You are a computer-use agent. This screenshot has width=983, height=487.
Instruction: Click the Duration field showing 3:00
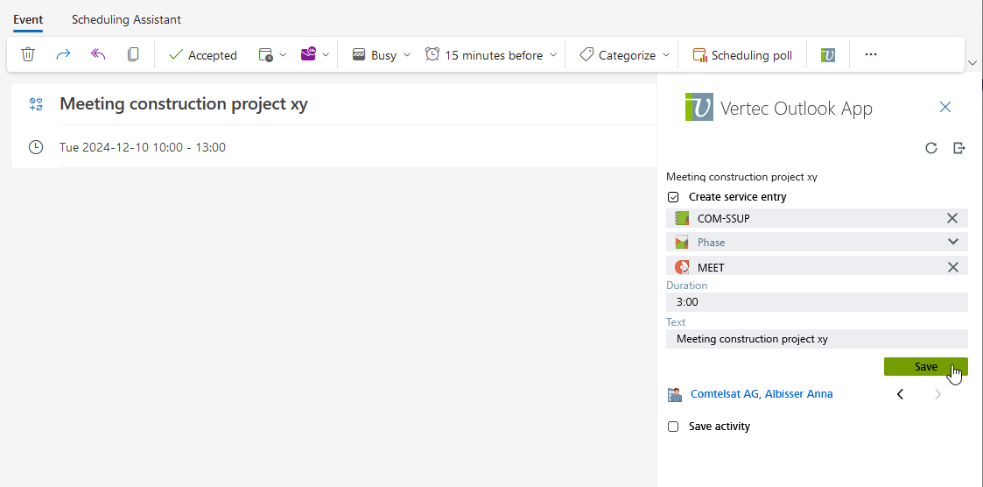pyautogui.click(x=817, y=302)
